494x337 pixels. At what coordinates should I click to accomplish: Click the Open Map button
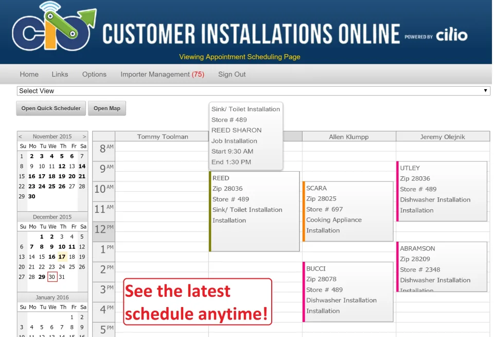pos(107,108)
